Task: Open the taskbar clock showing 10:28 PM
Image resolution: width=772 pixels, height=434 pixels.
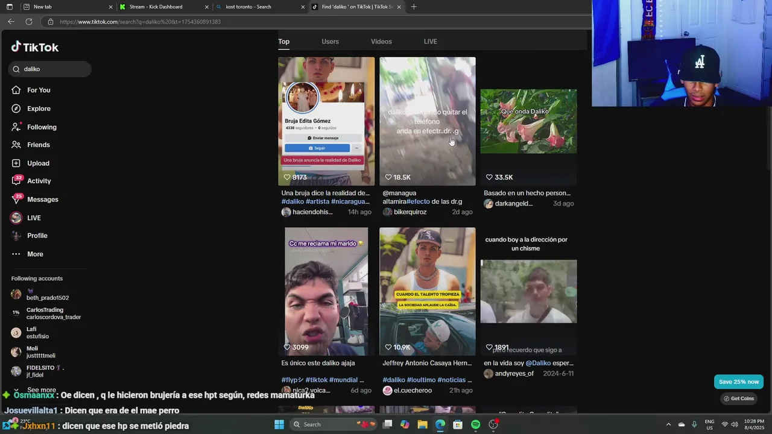Action: coord(754,424)
